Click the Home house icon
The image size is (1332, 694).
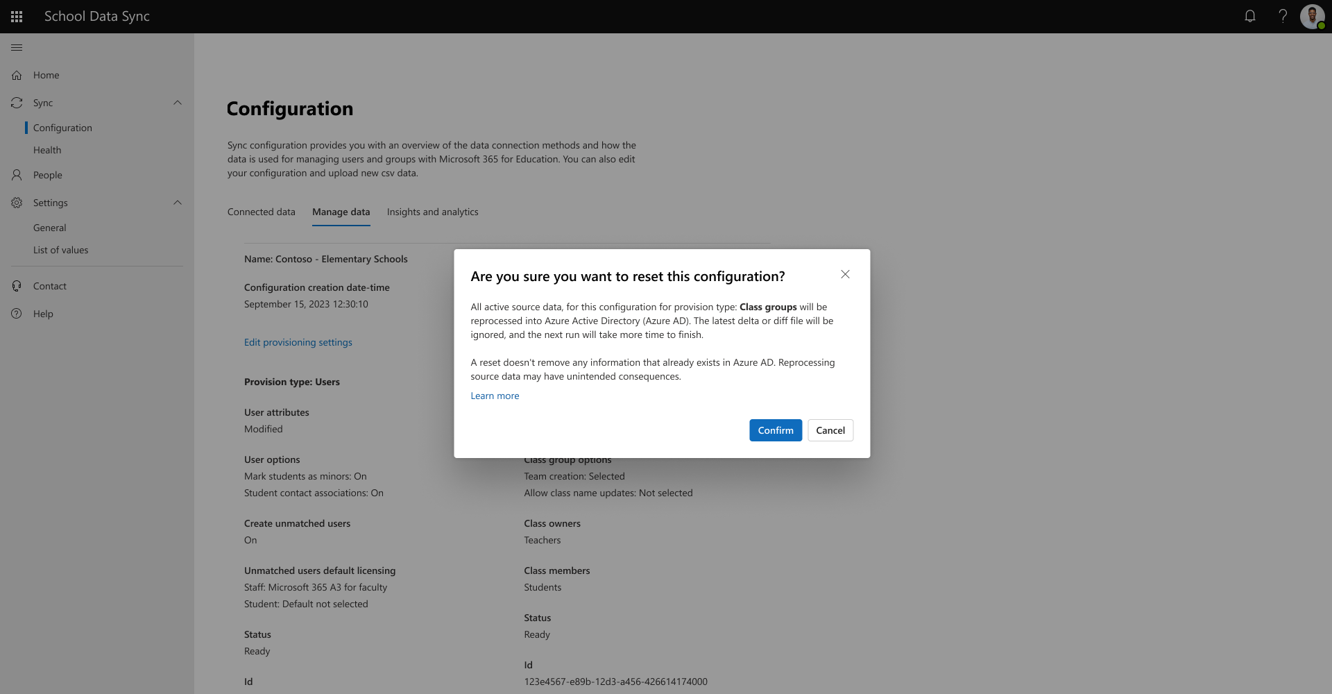17,75
